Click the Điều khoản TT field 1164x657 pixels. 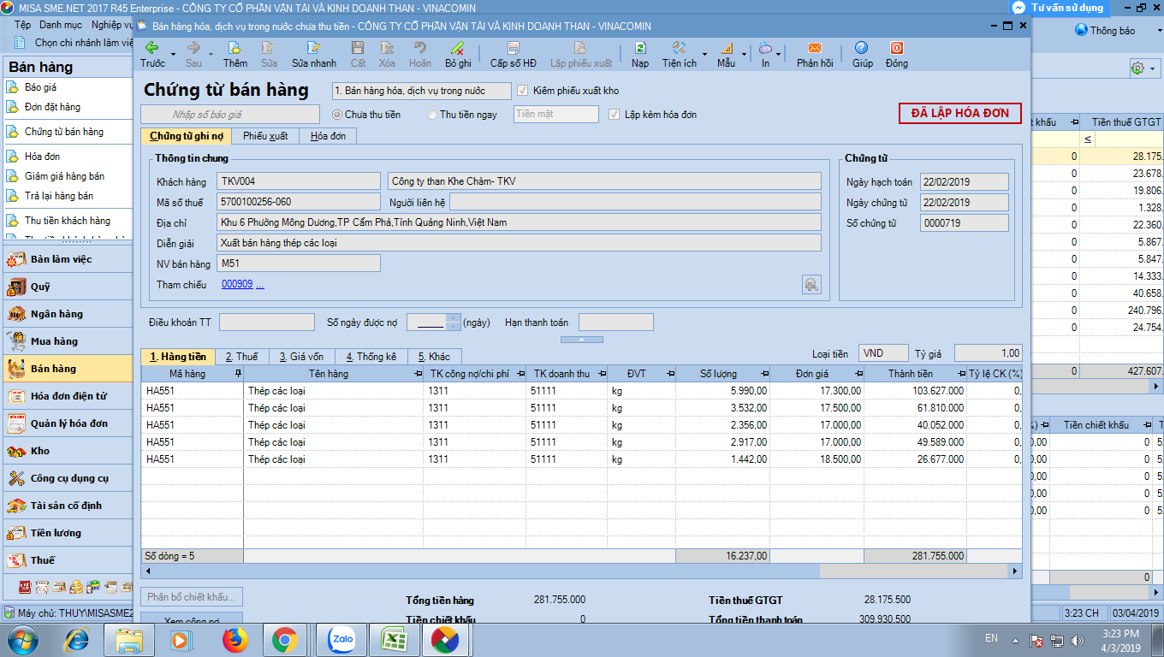click(x=267, y=323)
